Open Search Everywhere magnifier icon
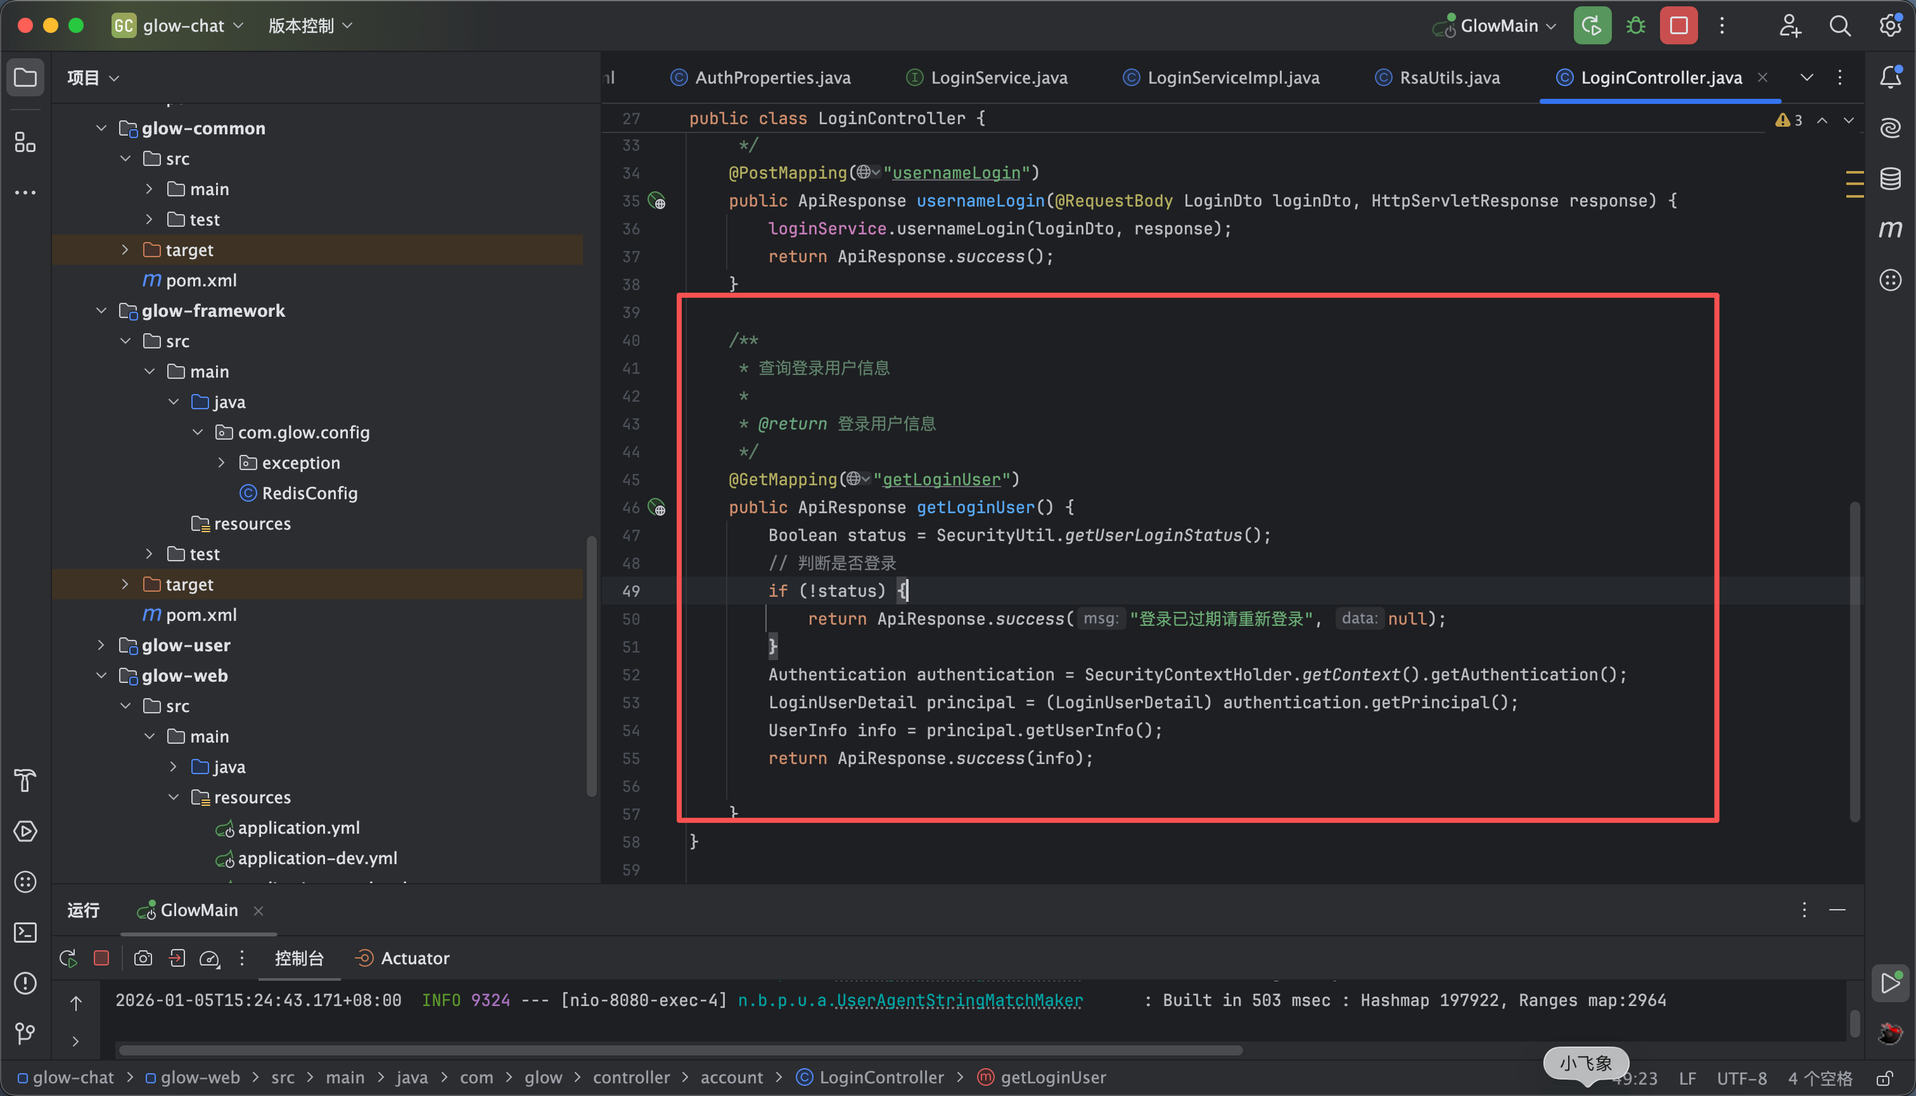 tap(1839, 25)
